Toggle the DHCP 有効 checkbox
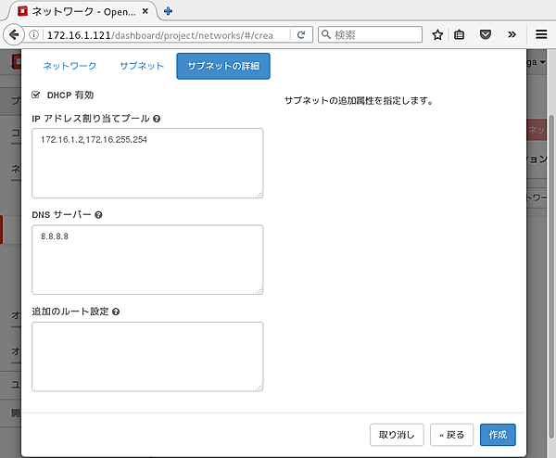The height and width of the screenshot is (458, 556). (36, 95)
